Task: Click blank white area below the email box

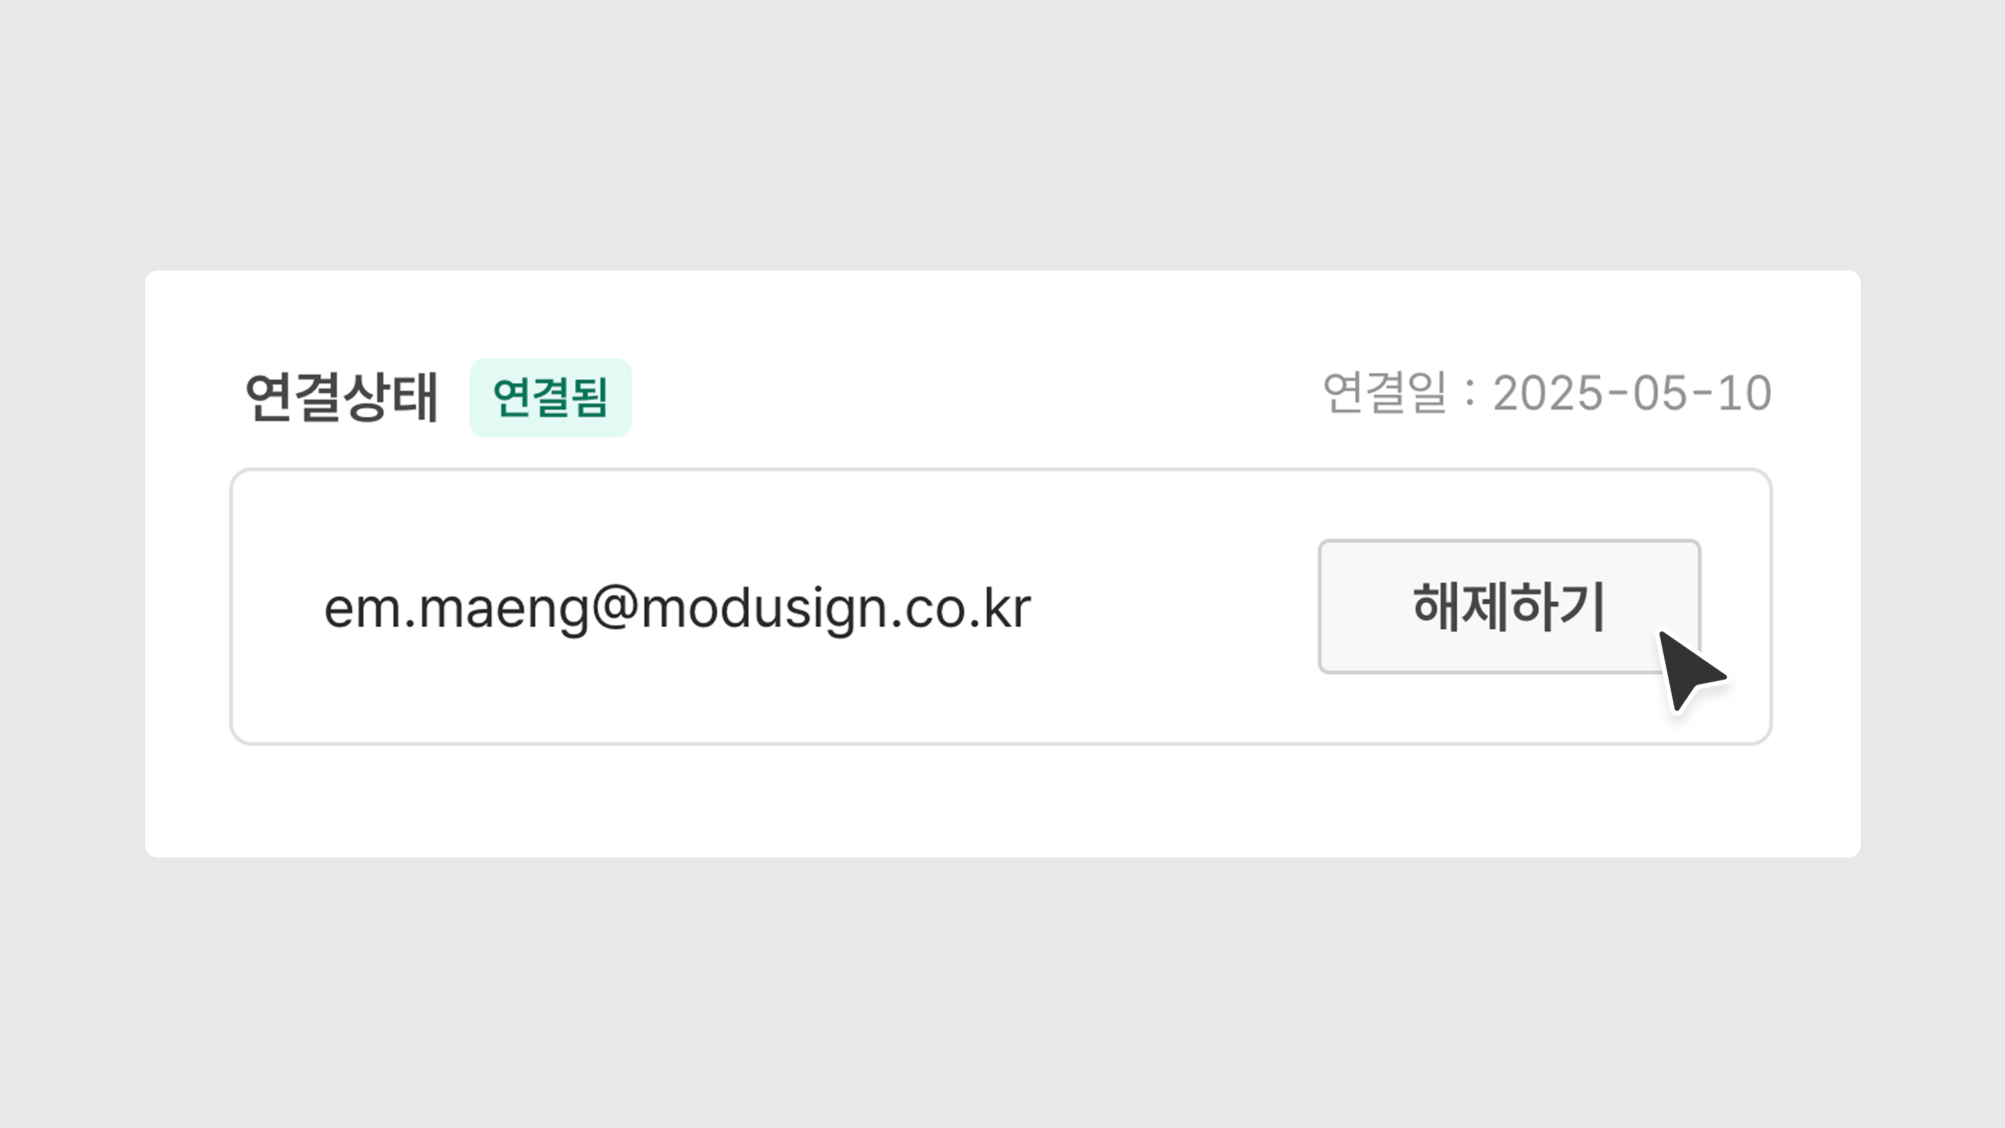Action: (1002, 802)
